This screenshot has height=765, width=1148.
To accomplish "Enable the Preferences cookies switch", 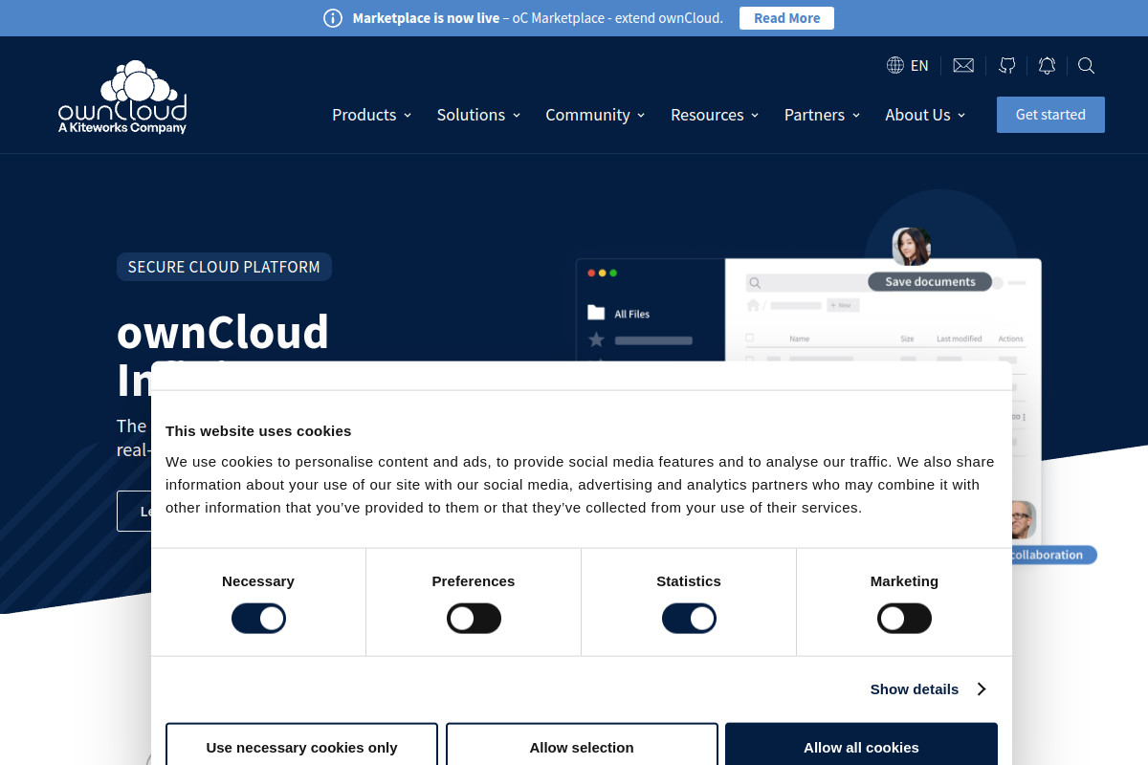I will [x=474, y=619].
